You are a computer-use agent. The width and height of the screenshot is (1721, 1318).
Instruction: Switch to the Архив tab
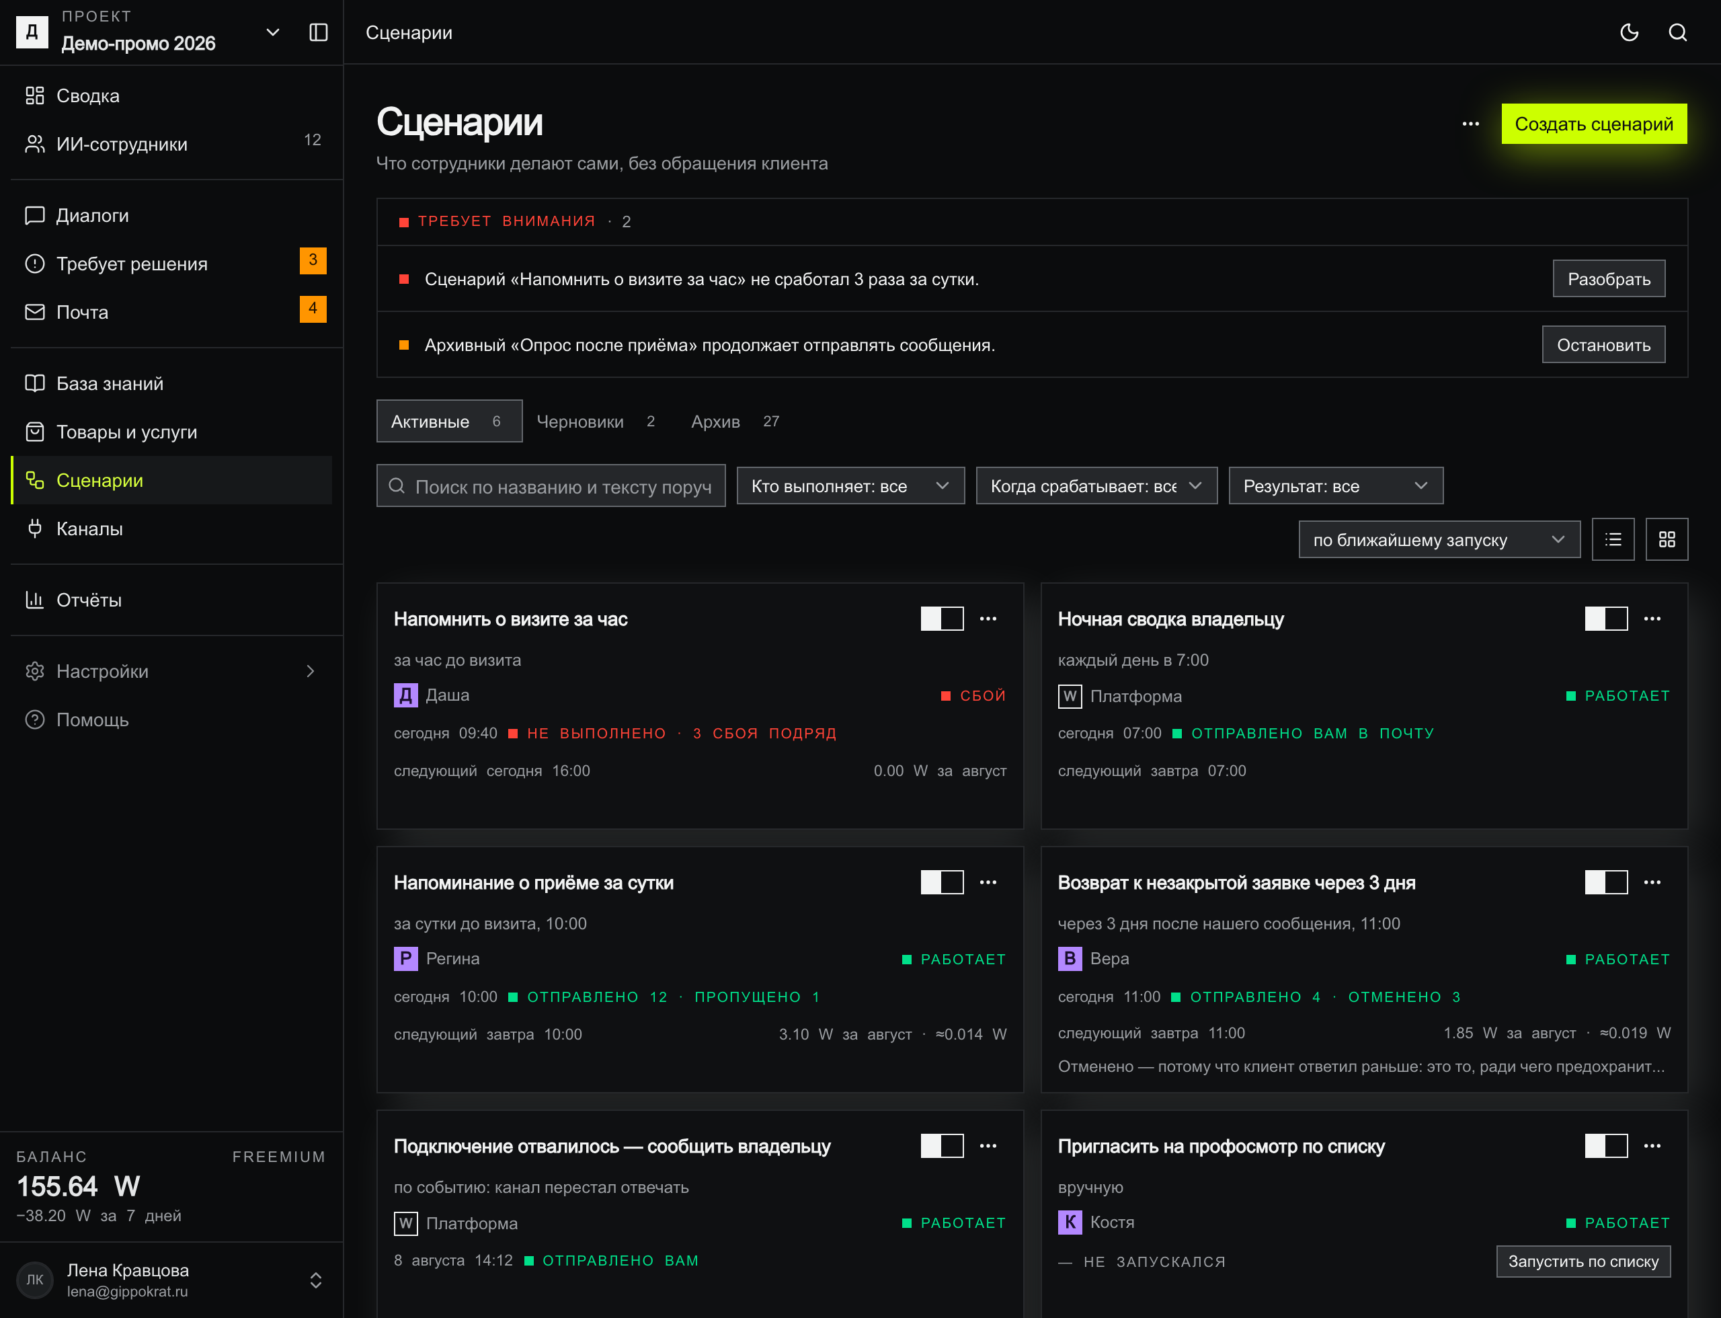pyautogui.click(x=735, y=422)
